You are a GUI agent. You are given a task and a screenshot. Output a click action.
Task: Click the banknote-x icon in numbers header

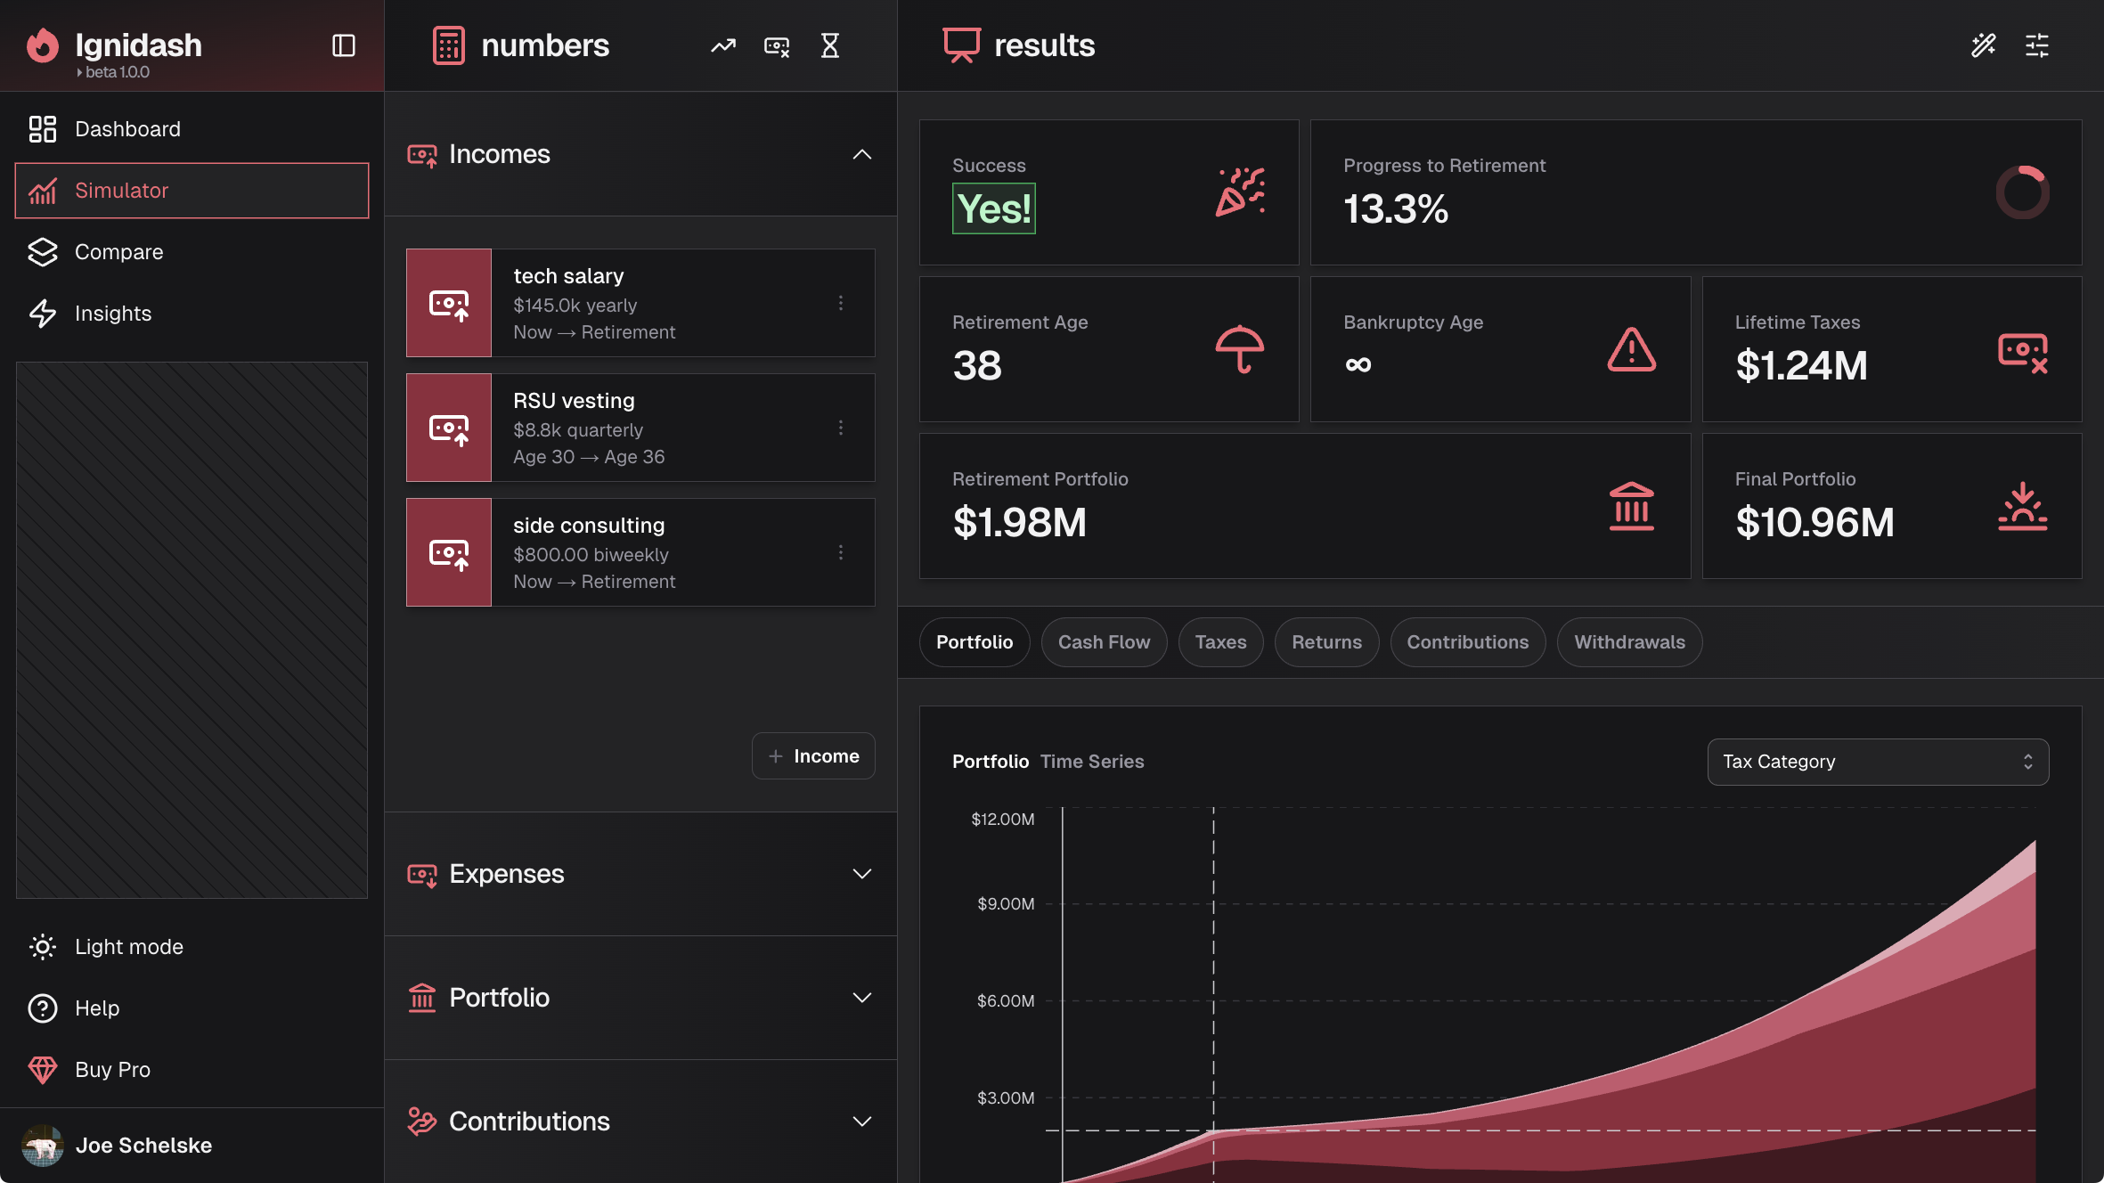click(x=777, y=45)
